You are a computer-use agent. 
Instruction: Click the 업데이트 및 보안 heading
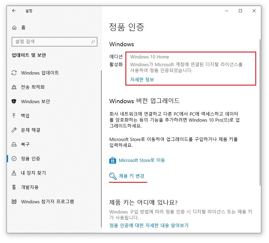pyautogui.click(x=29, y=55)
